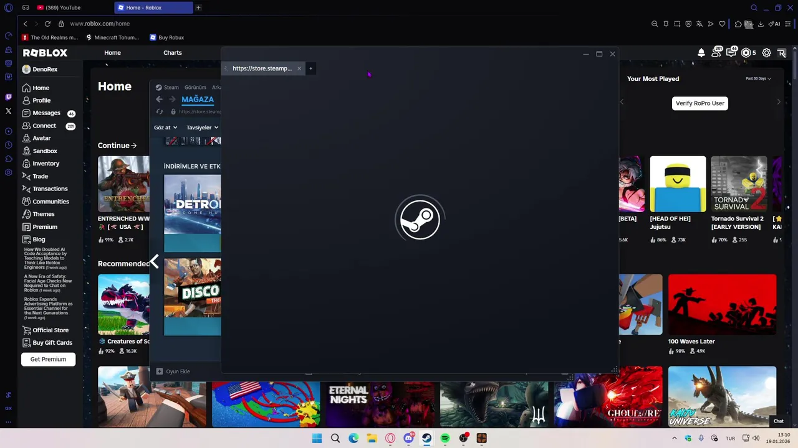Click the Roblox logo in header
Viewport: 798px width, 448px height.
tap(45, 53)
